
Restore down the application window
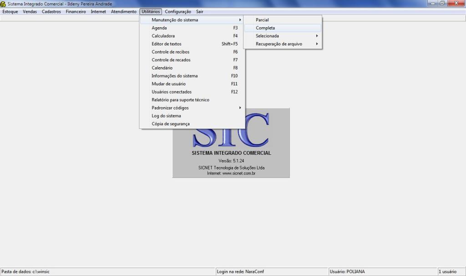click(x=442, y=3)
